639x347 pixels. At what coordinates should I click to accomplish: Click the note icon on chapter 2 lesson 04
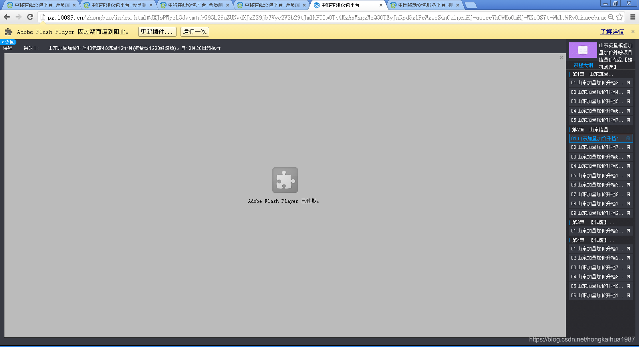pyautogui.click(x=628, y=166)
